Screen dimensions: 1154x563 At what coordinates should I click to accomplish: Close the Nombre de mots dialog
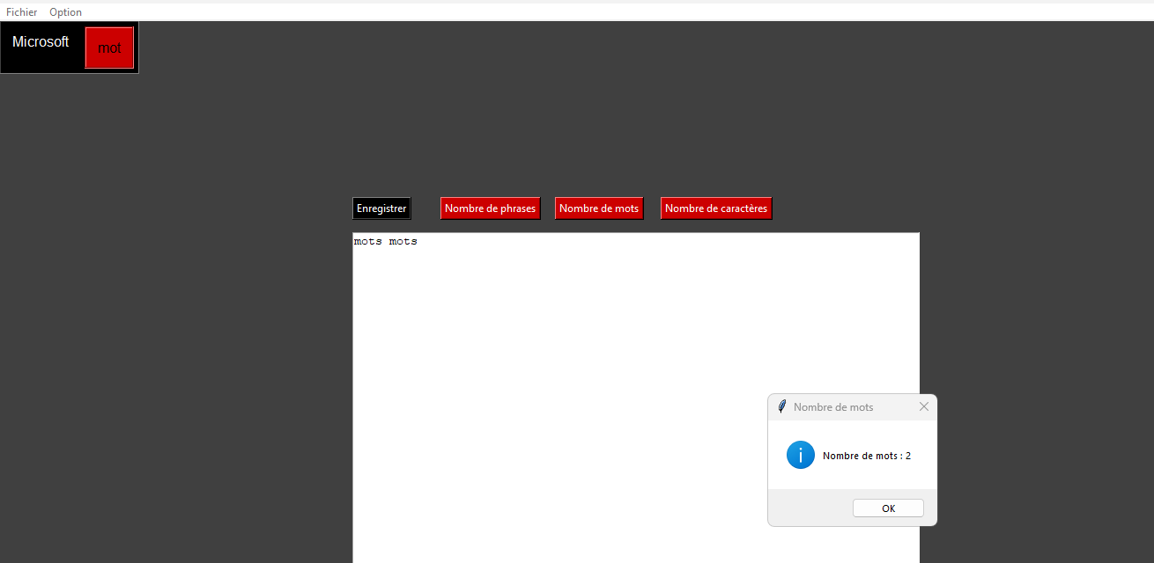[923, 406]
